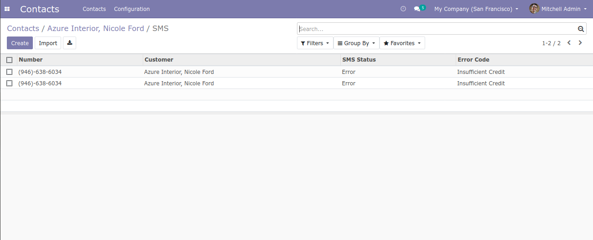593x240 pixels.
Task: Open the conversations chat icon with badge
Action: tap(419, 9)
